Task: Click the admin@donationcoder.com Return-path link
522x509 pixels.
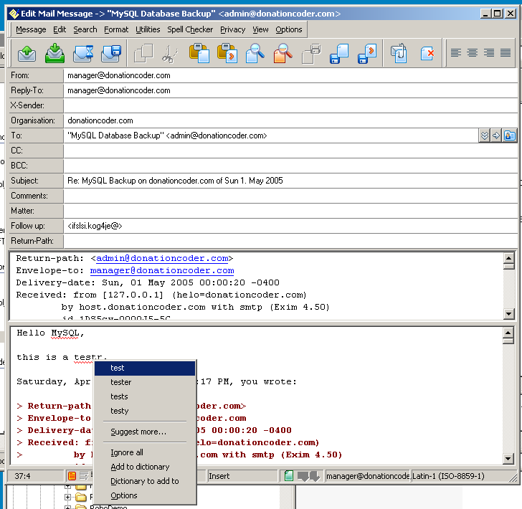Action: [162, 258]
